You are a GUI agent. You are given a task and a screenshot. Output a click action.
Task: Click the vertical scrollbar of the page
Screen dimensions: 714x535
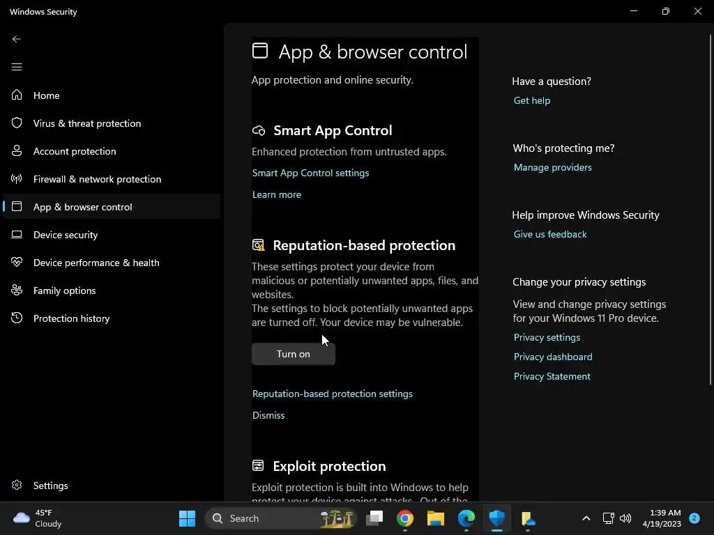pyautogui.click(x=711, y=209)
